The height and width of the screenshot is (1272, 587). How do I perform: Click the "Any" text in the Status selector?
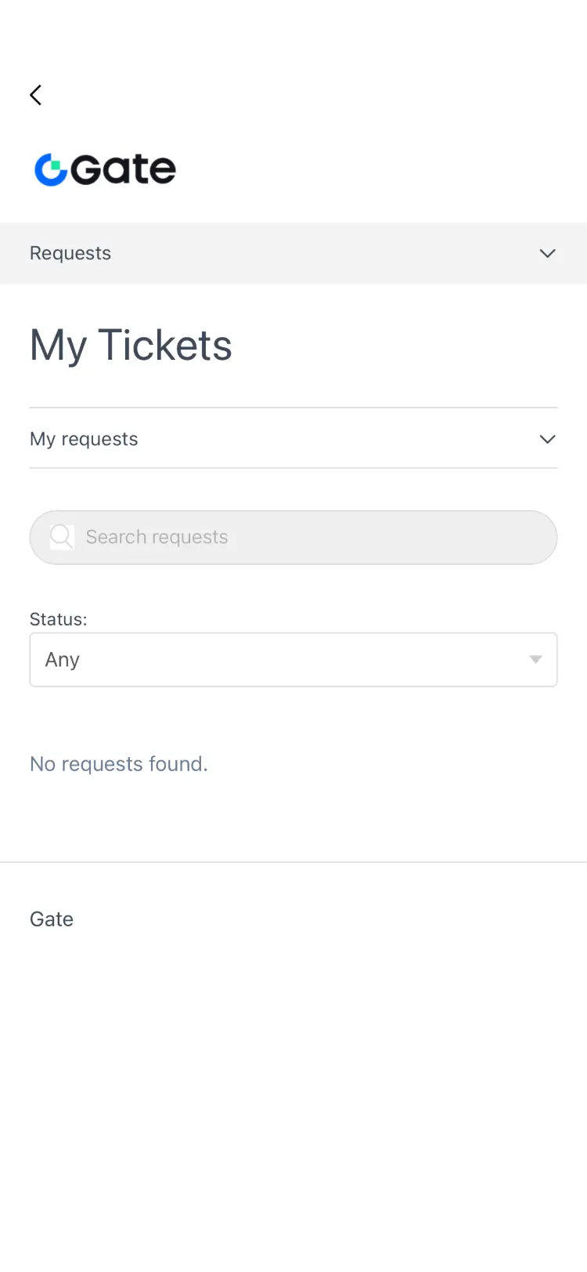tap(63, 660)
